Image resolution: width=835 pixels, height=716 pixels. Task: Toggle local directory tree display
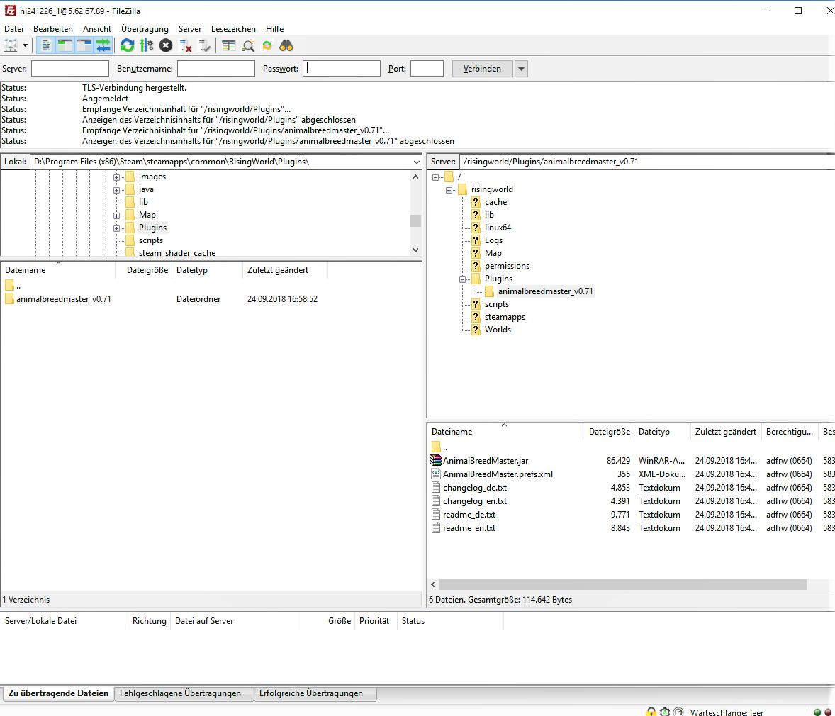(x=65, y=45)
